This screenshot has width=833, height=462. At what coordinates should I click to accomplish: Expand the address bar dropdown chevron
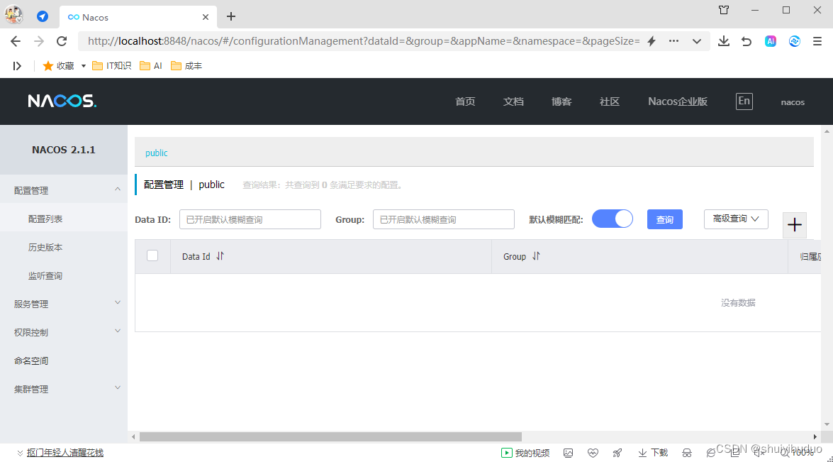(696, 41)
